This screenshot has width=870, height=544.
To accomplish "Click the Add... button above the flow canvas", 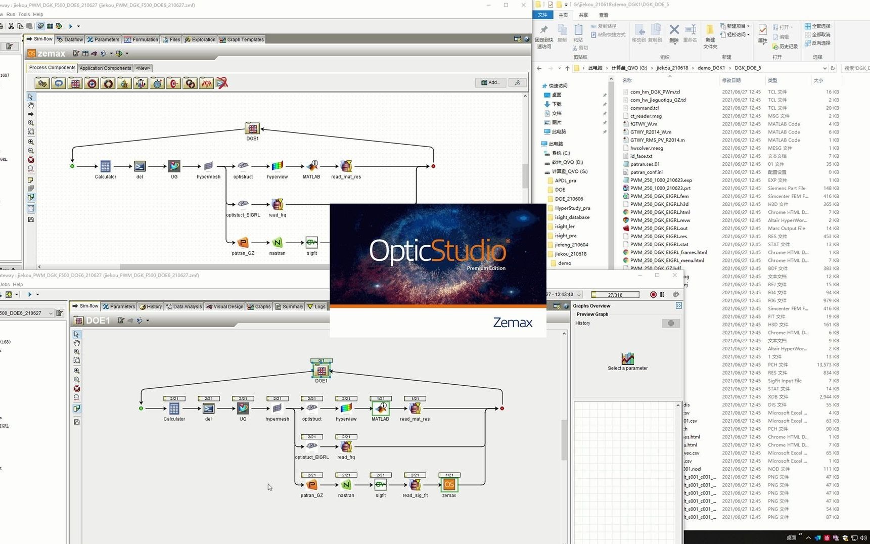I will [x=489, y=82].
